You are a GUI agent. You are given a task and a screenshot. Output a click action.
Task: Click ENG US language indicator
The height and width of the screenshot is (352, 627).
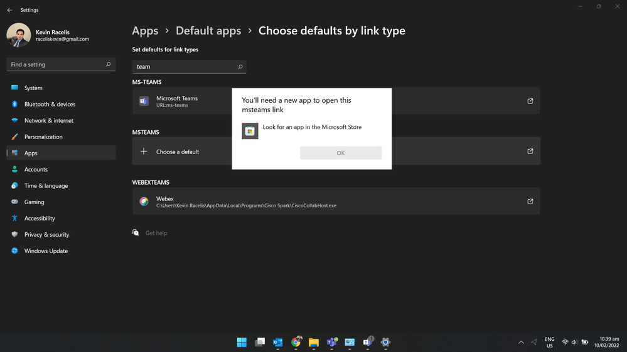pyautogui.click(x=549, y=343)
